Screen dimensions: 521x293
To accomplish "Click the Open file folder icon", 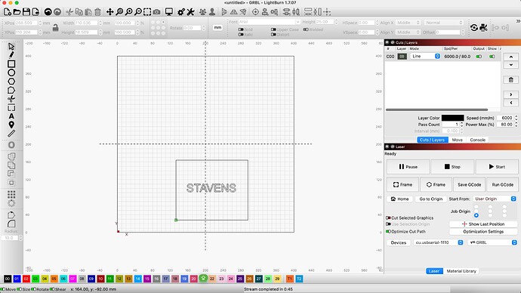I will [x=17, y=12].
